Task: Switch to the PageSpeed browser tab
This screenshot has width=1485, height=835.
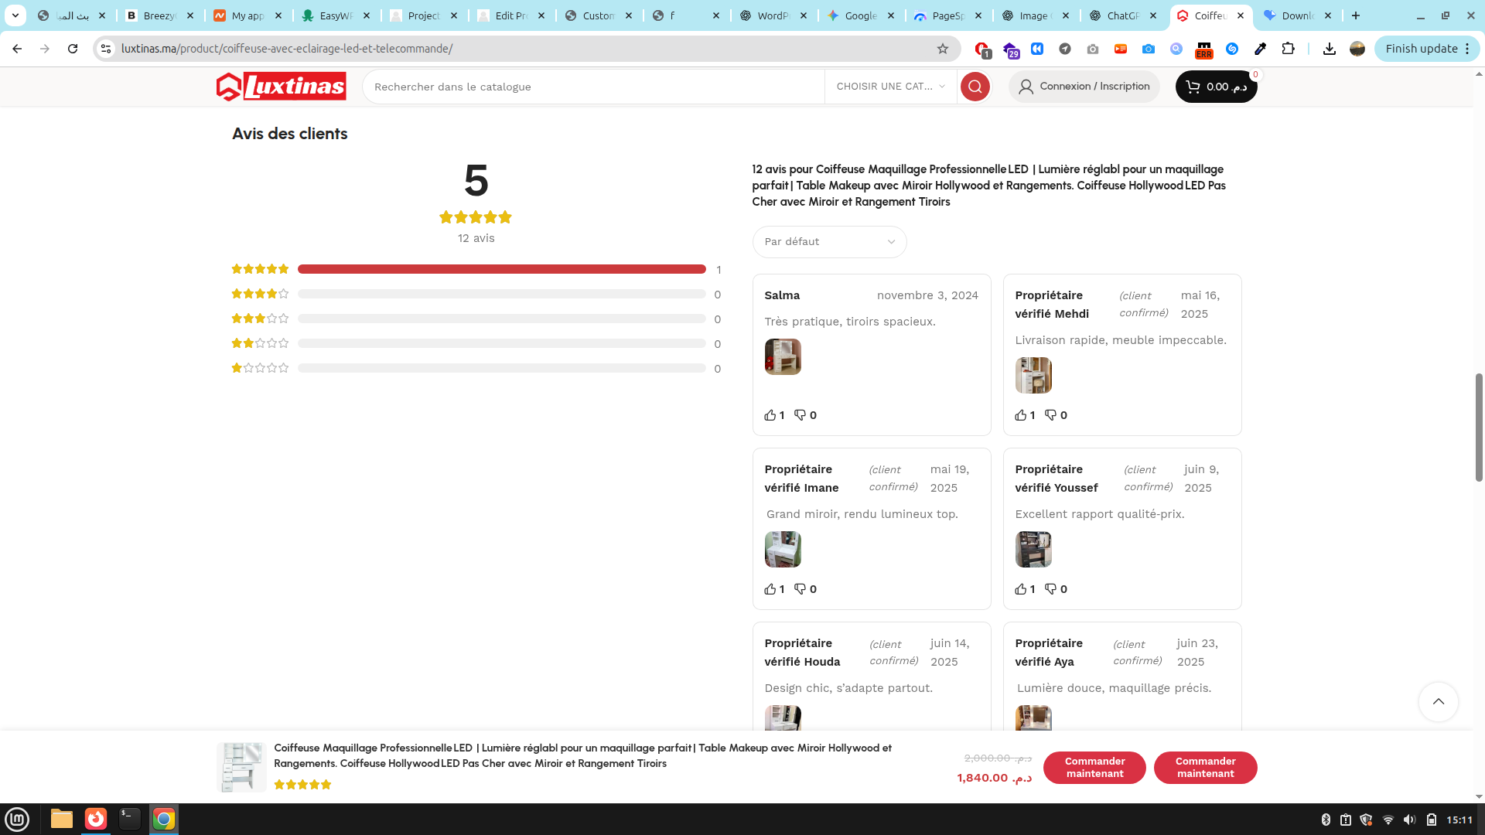Action: coord(947,15)
